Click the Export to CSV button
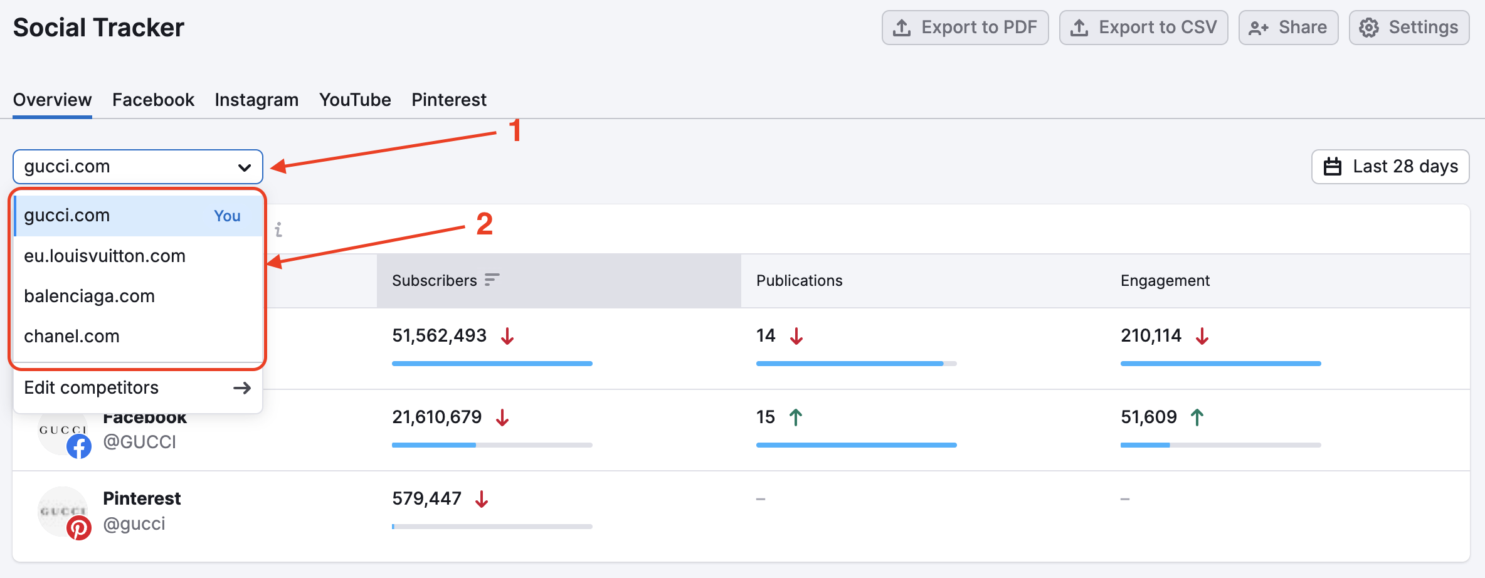This screenshot has height=578, width=1485. 1143,27
